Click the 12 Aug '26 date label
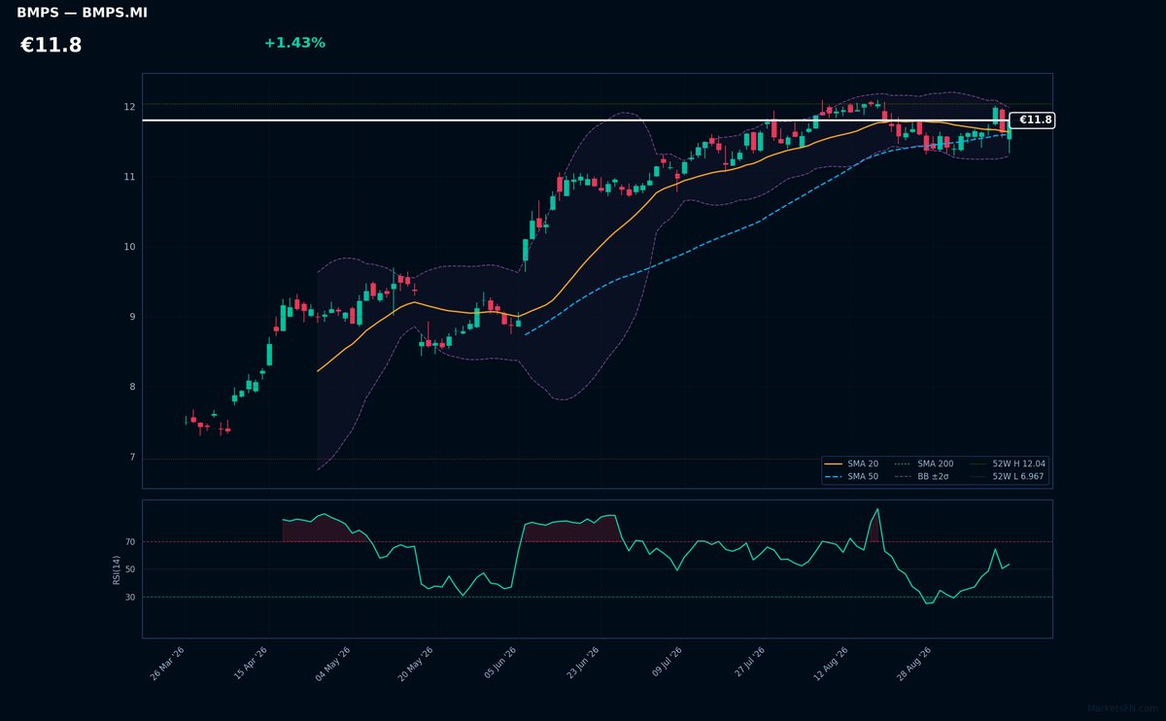 (832, 663)
